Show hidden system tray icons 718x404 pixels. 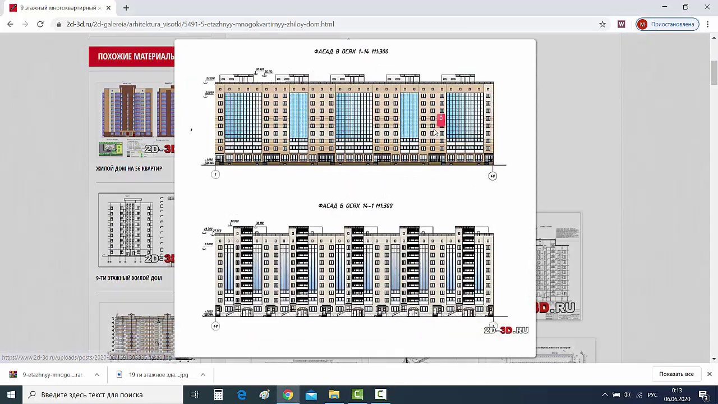click(x=605, y=394)
